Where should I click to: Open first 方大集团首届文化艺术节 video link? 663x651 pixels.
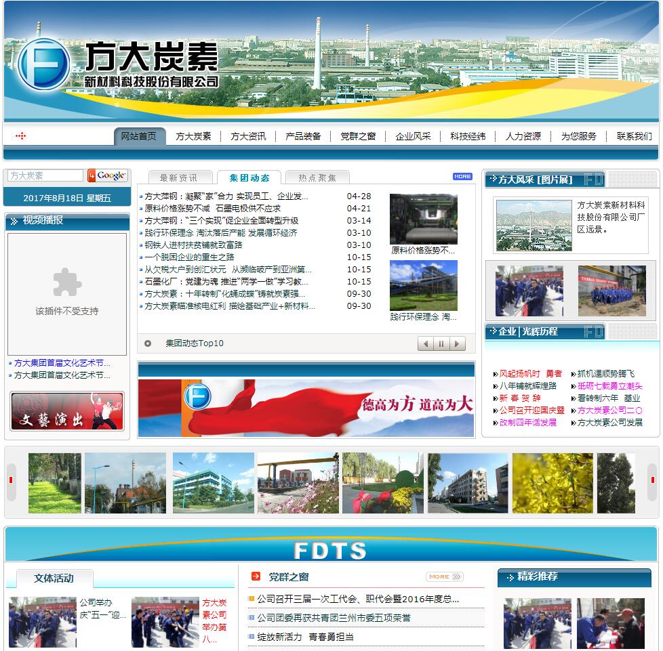tap(62, 363)
